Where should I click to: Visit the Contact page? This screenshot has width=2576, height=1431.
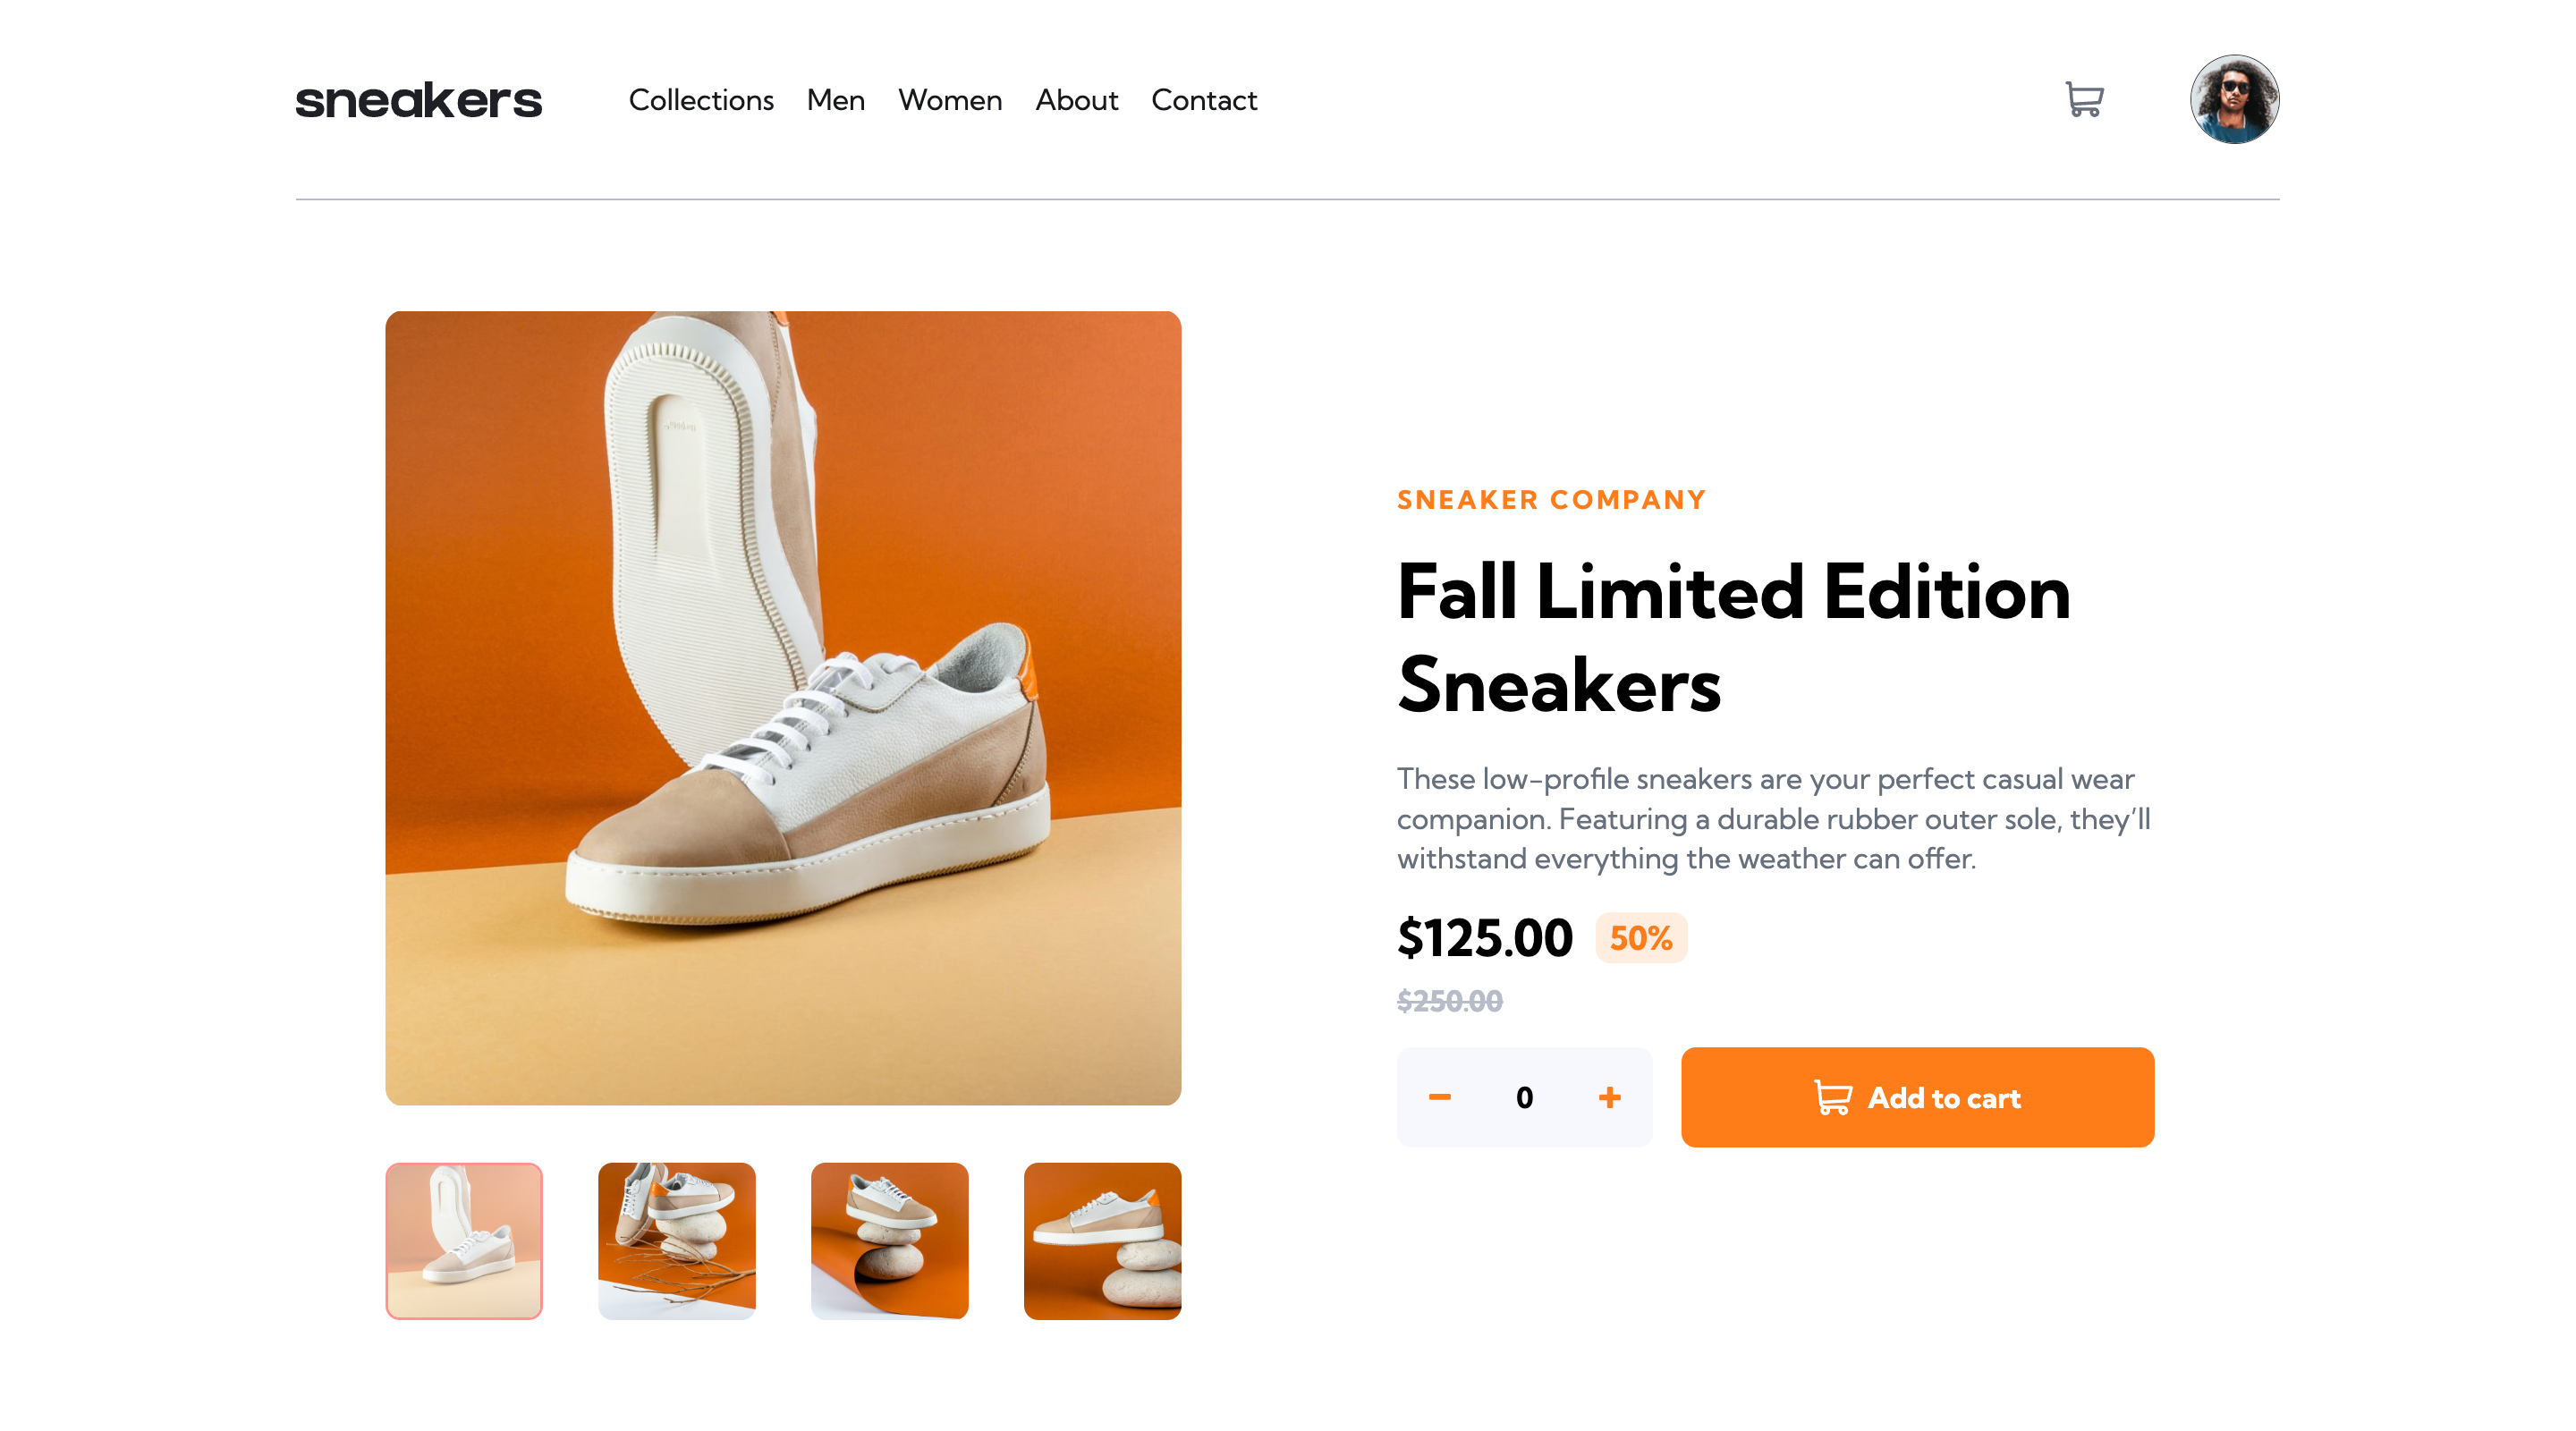(1203, 100)
